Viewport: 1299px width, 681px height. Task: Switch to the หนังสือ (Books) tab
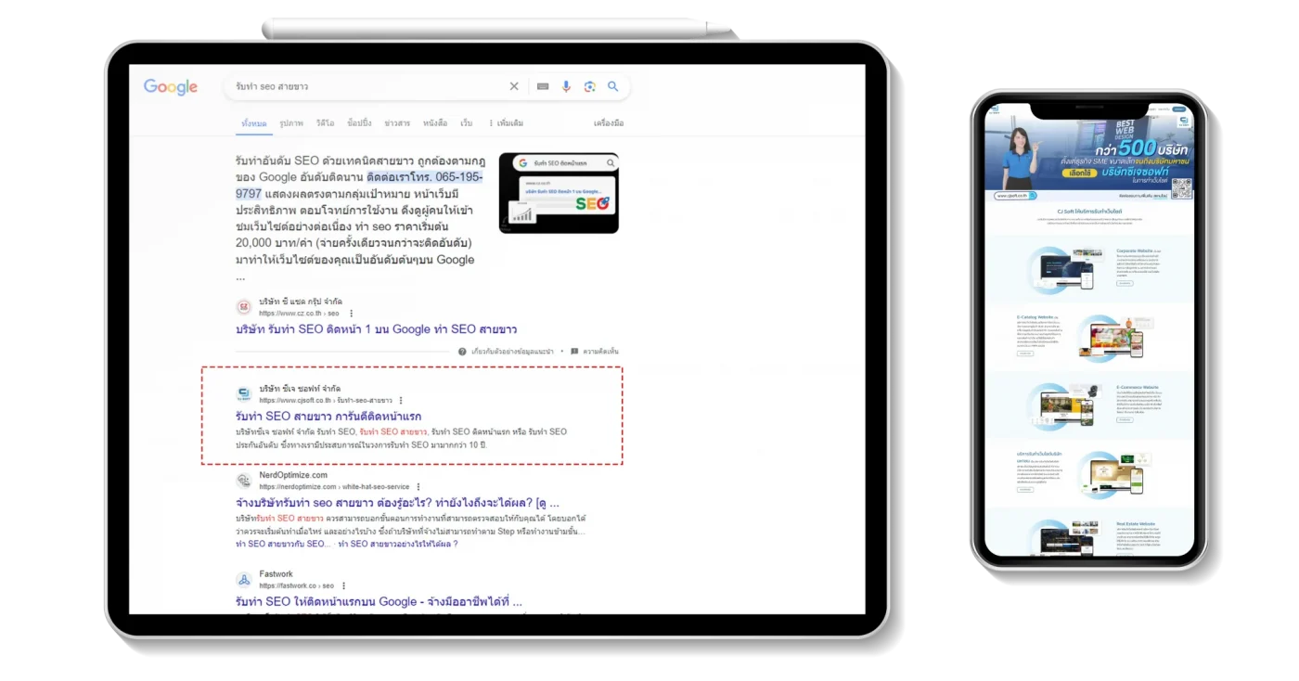pos(435,122)
